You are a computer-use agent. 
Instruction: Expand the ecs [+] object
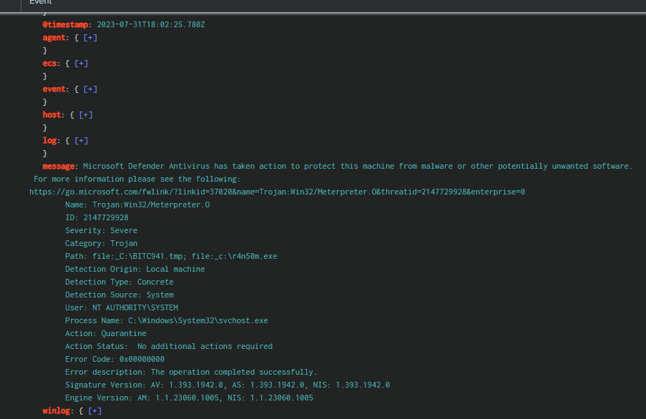82,64
